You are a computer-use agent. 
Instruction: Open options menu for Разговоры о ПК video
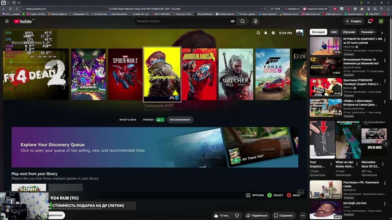coord(385,183)
